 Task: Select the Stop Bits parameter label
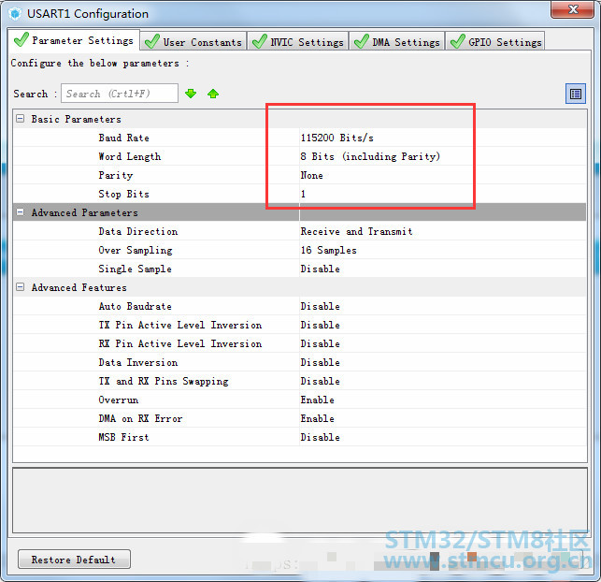point(123,194)
